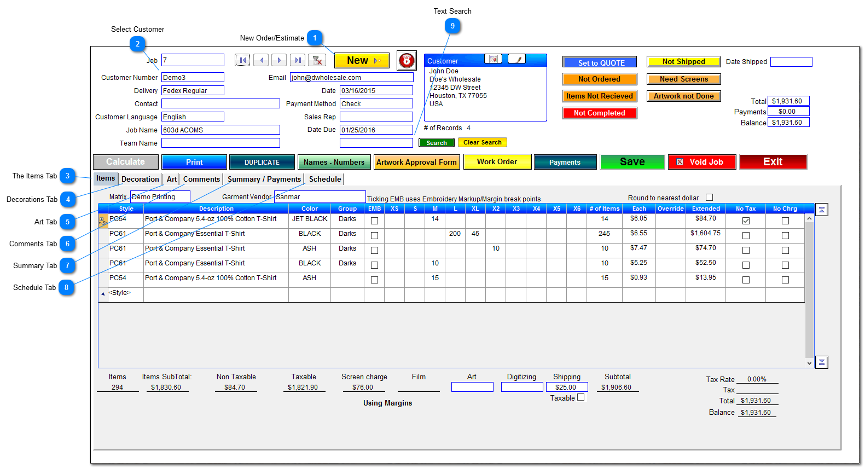Click into the Payment Method field

(376, 104)
